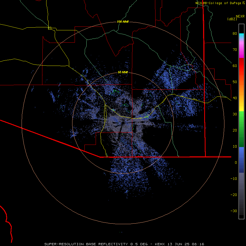This screenshot has width=246, height=246.
Task: Click the 80 value on the dBZ scale
Action: [x=235, y=34]
